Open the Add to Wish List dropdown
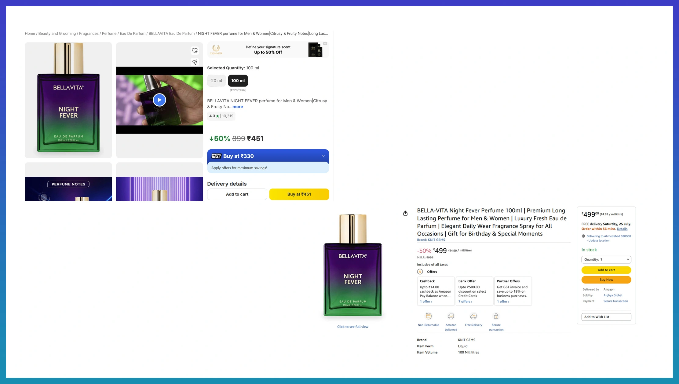 (606, 317)
